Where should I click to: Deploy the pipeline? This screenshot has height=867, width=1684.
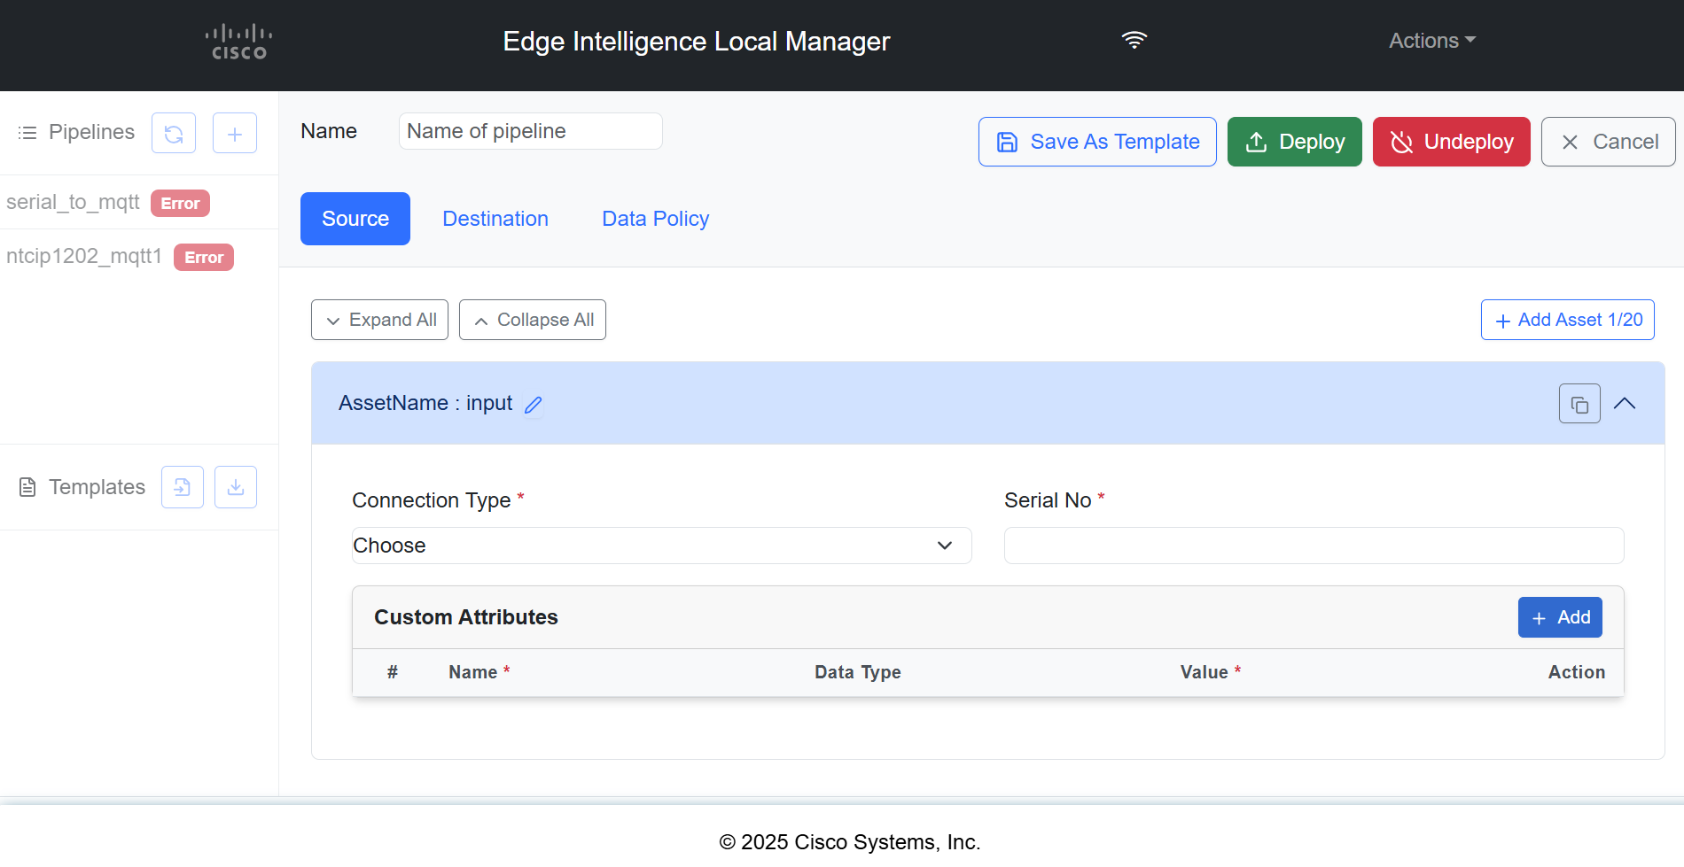[x=1294, y=142]
